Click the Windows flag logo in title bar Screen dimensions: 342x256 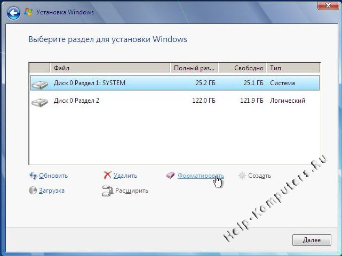[28, 12]
